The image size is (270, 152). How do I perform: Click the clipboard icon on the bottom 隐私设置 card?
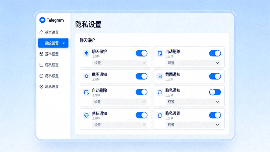click(x=160, y=115)
